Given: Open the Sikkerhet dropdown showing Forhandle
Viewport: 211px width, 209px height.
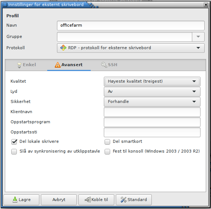Looking at the screenshot, I should pyautogui.click(x=152, y=101).
